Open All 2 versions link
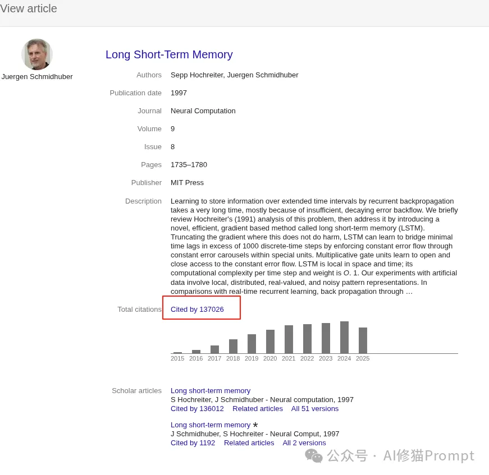Screen dimensions: 489x475 coord(304,442)
